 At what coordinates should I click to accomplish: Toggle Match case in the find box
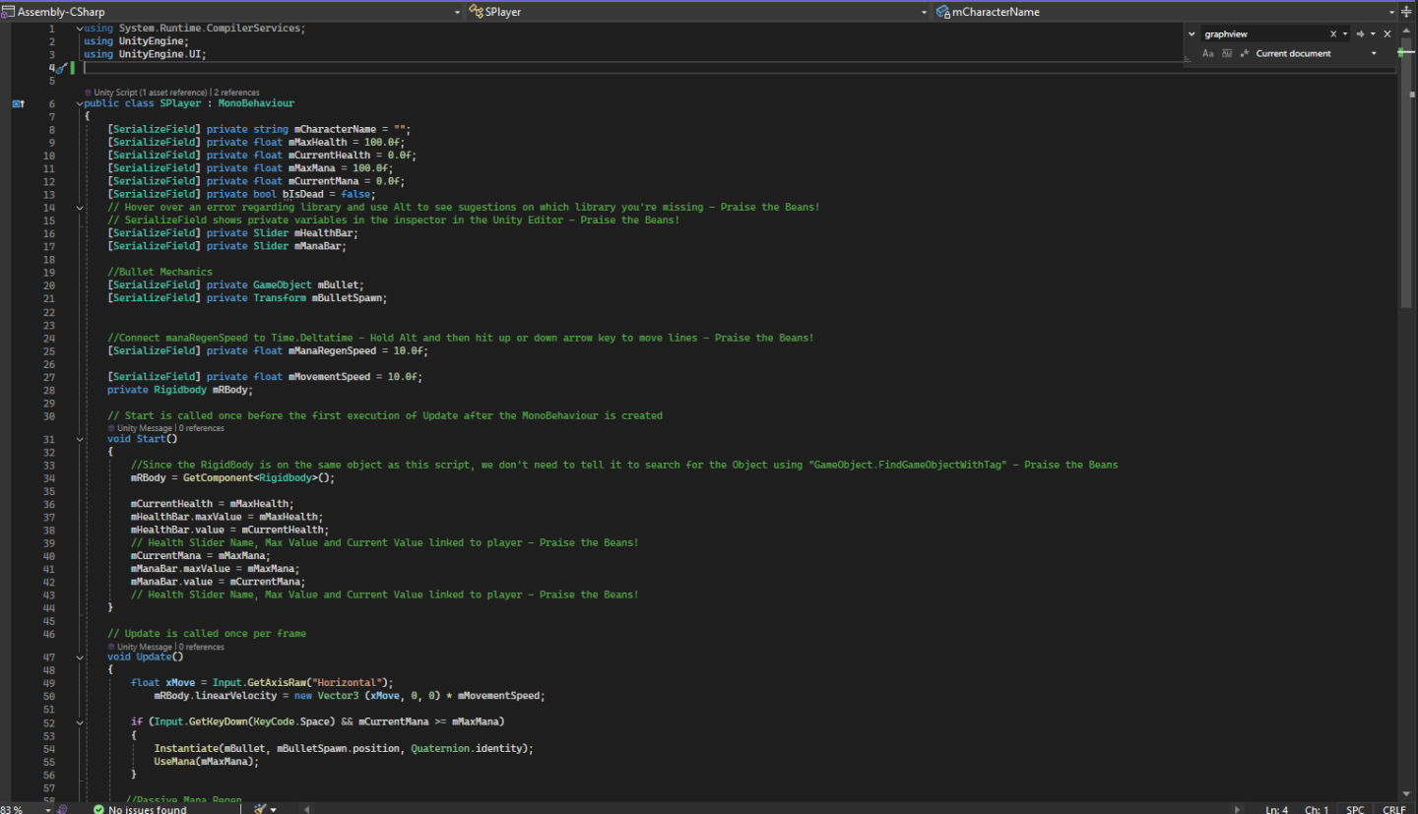(1208, 53)
